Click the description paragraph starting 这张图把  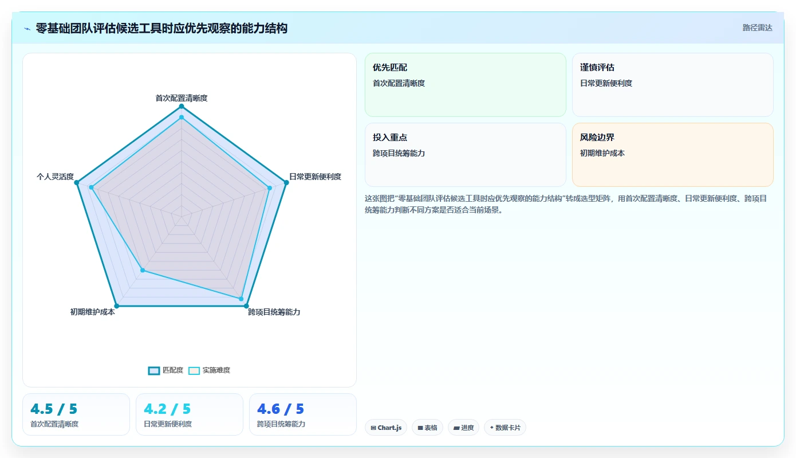[569, 204]
